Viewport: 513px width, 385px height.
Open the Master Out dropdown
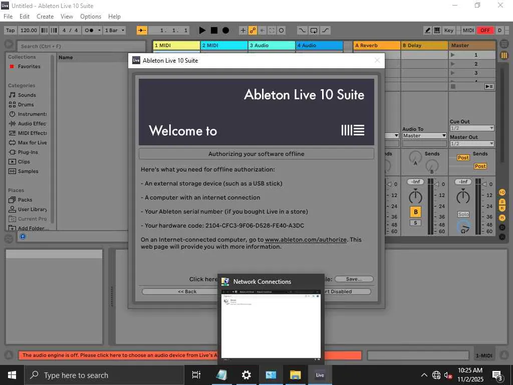point(472,143)
